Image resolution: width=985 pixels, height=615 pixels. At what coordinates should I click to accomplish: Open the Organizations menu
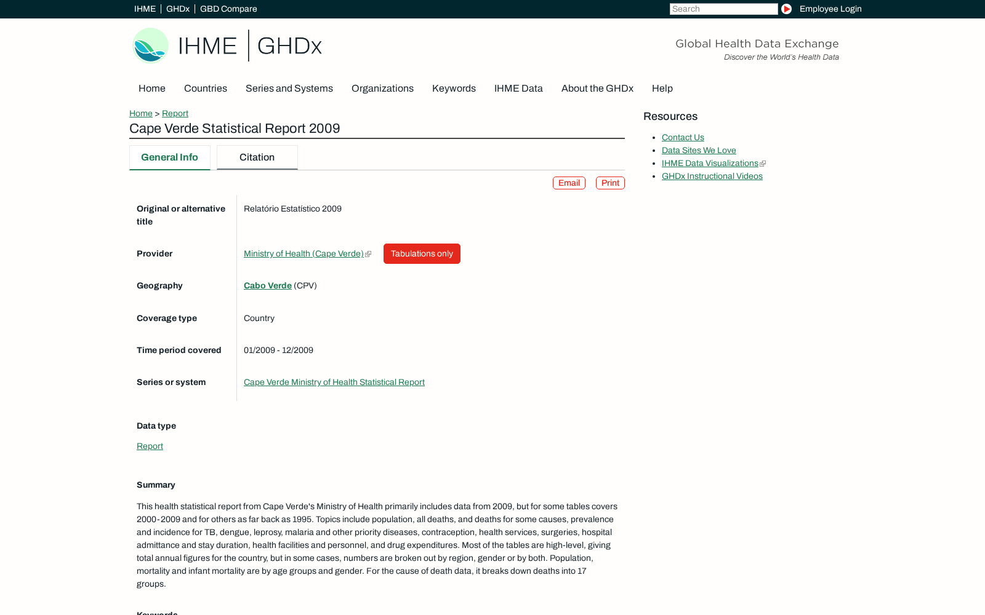click(x=382, y=88)
